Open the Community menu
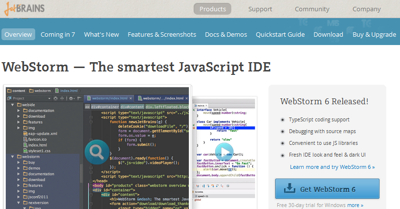400x209 pixels. [x=312, y=9]
